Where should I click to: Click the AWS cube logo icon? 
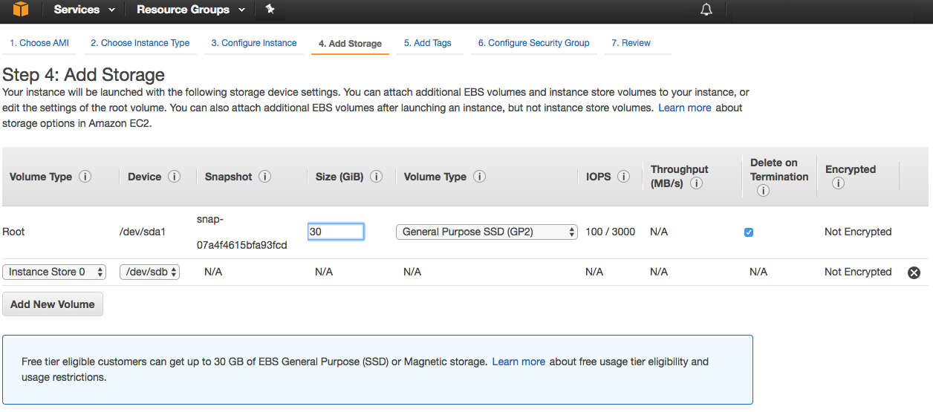[x=21, y=10]
